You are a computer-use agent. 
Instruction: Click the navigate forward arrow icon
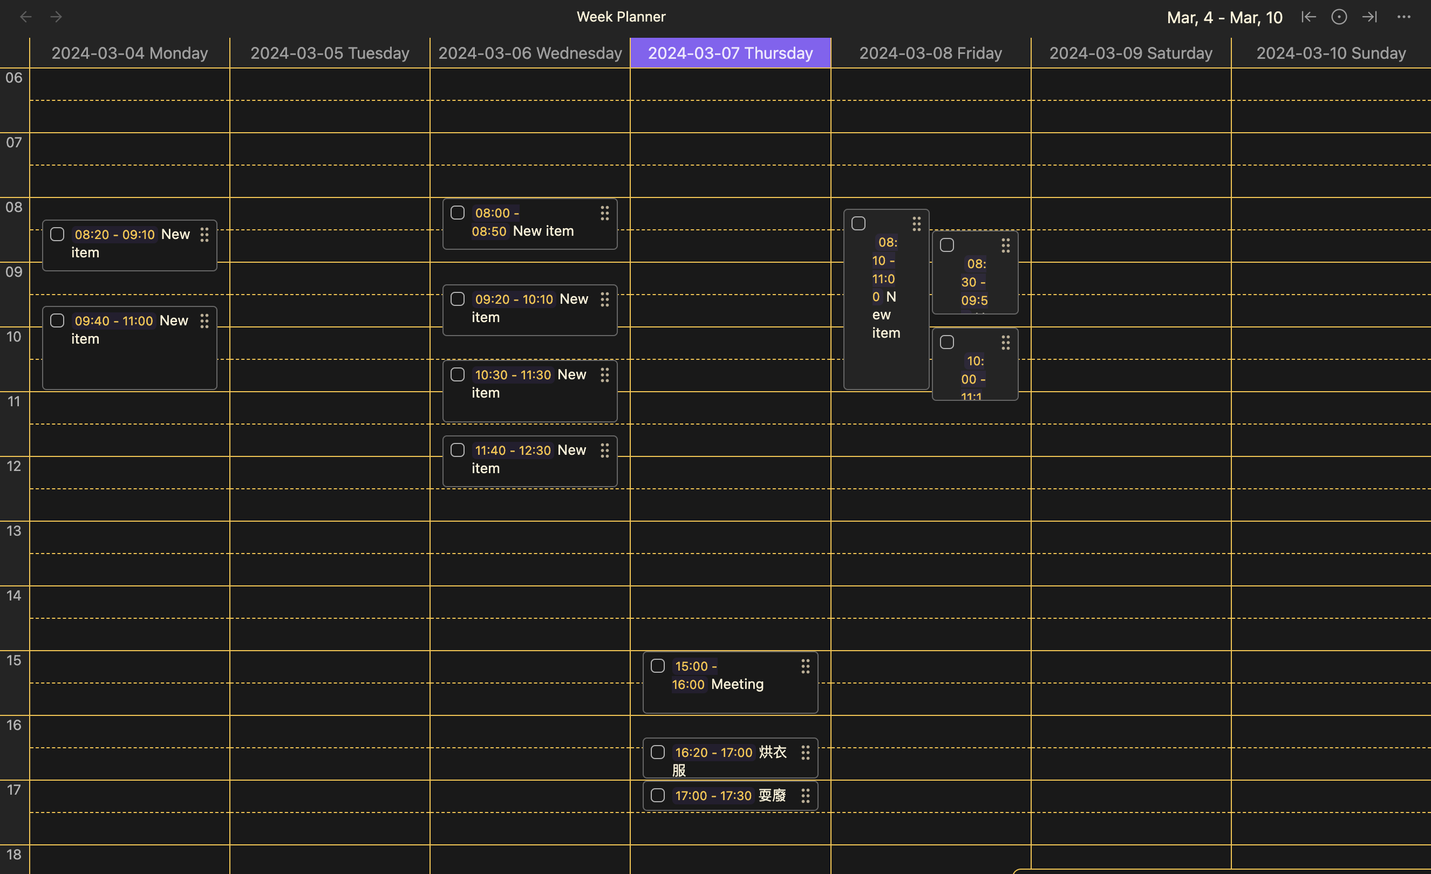coord(56,17)
